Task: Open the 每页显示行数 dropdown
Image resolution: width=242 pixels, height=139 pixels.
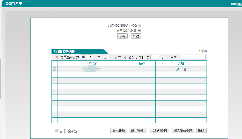Action: tap(86, 57)
